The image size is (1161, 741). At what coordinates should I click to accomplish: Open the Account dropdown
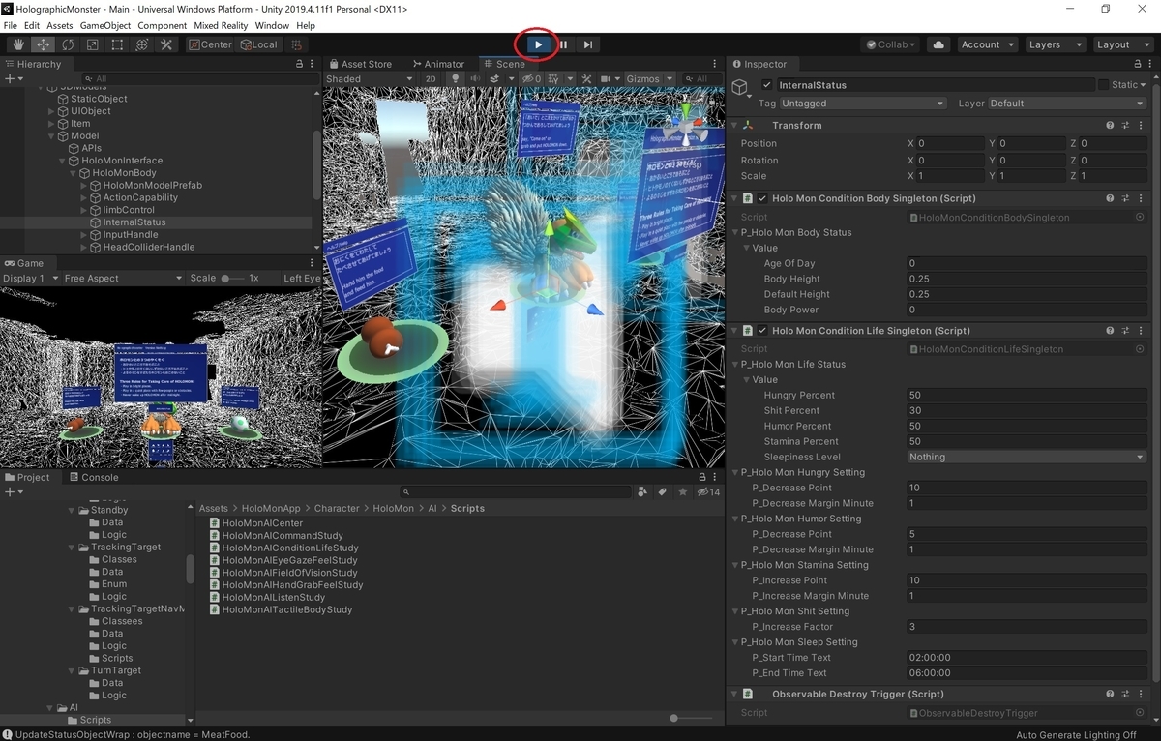point(988,44)
